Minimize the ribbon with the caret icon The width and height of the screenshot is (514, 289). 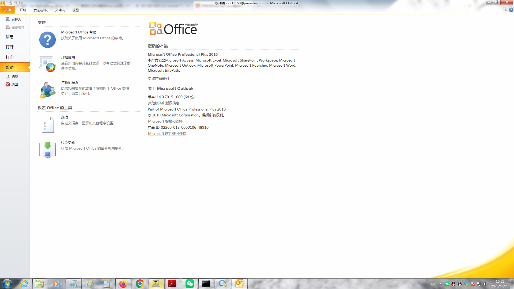505,10
